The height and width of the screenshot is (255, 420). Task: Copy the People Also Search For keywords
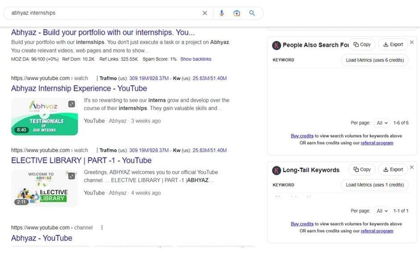[x=362, y=45]
